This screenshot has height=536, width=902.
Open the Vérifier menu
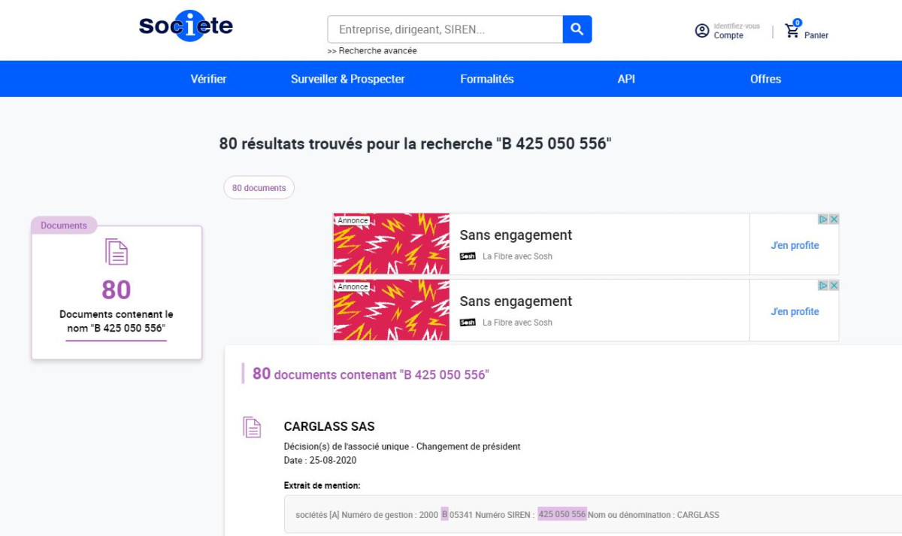click(208, 78)
